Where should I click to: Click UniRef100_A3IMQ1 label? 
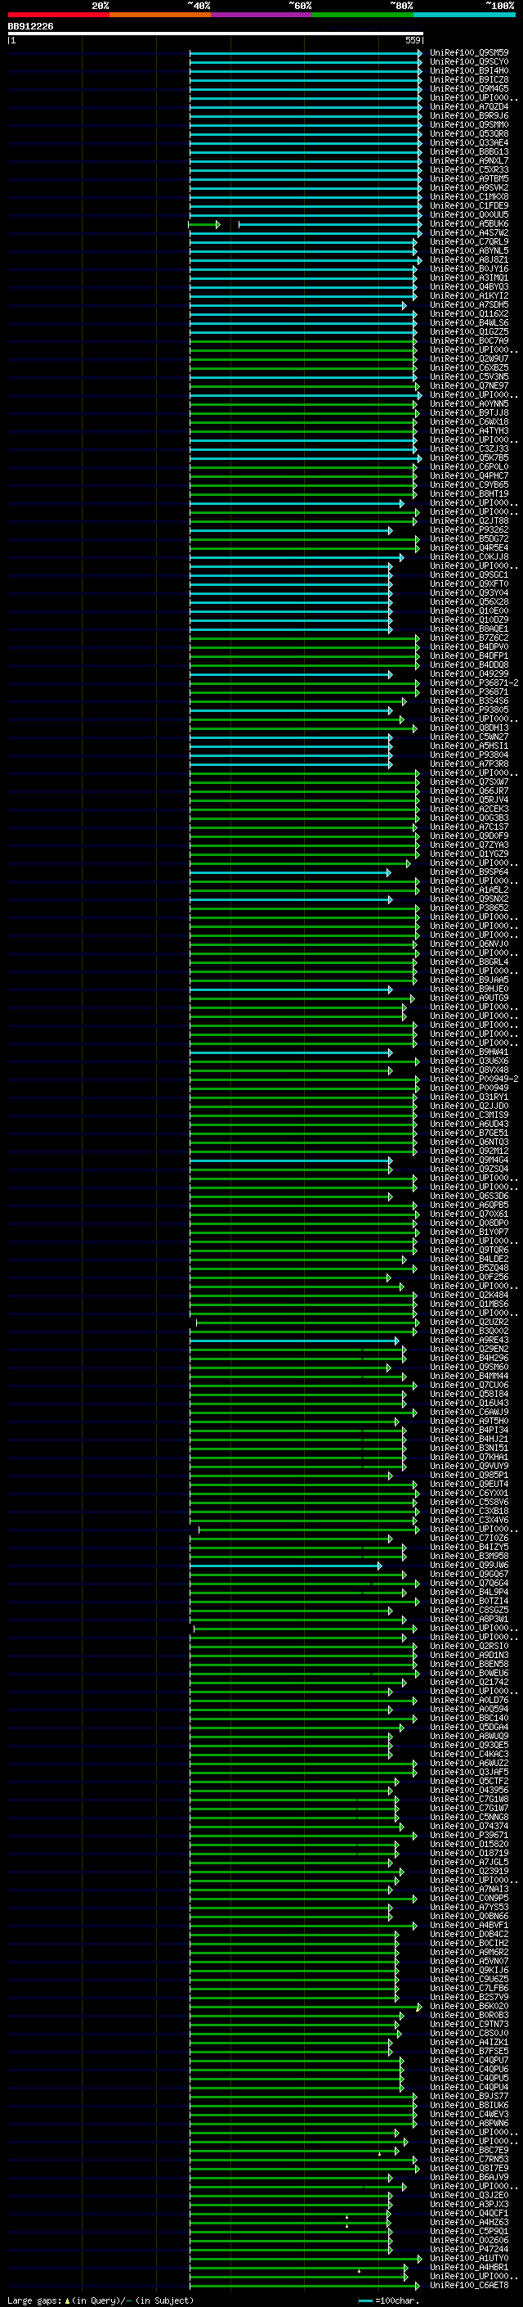(469, 278)
